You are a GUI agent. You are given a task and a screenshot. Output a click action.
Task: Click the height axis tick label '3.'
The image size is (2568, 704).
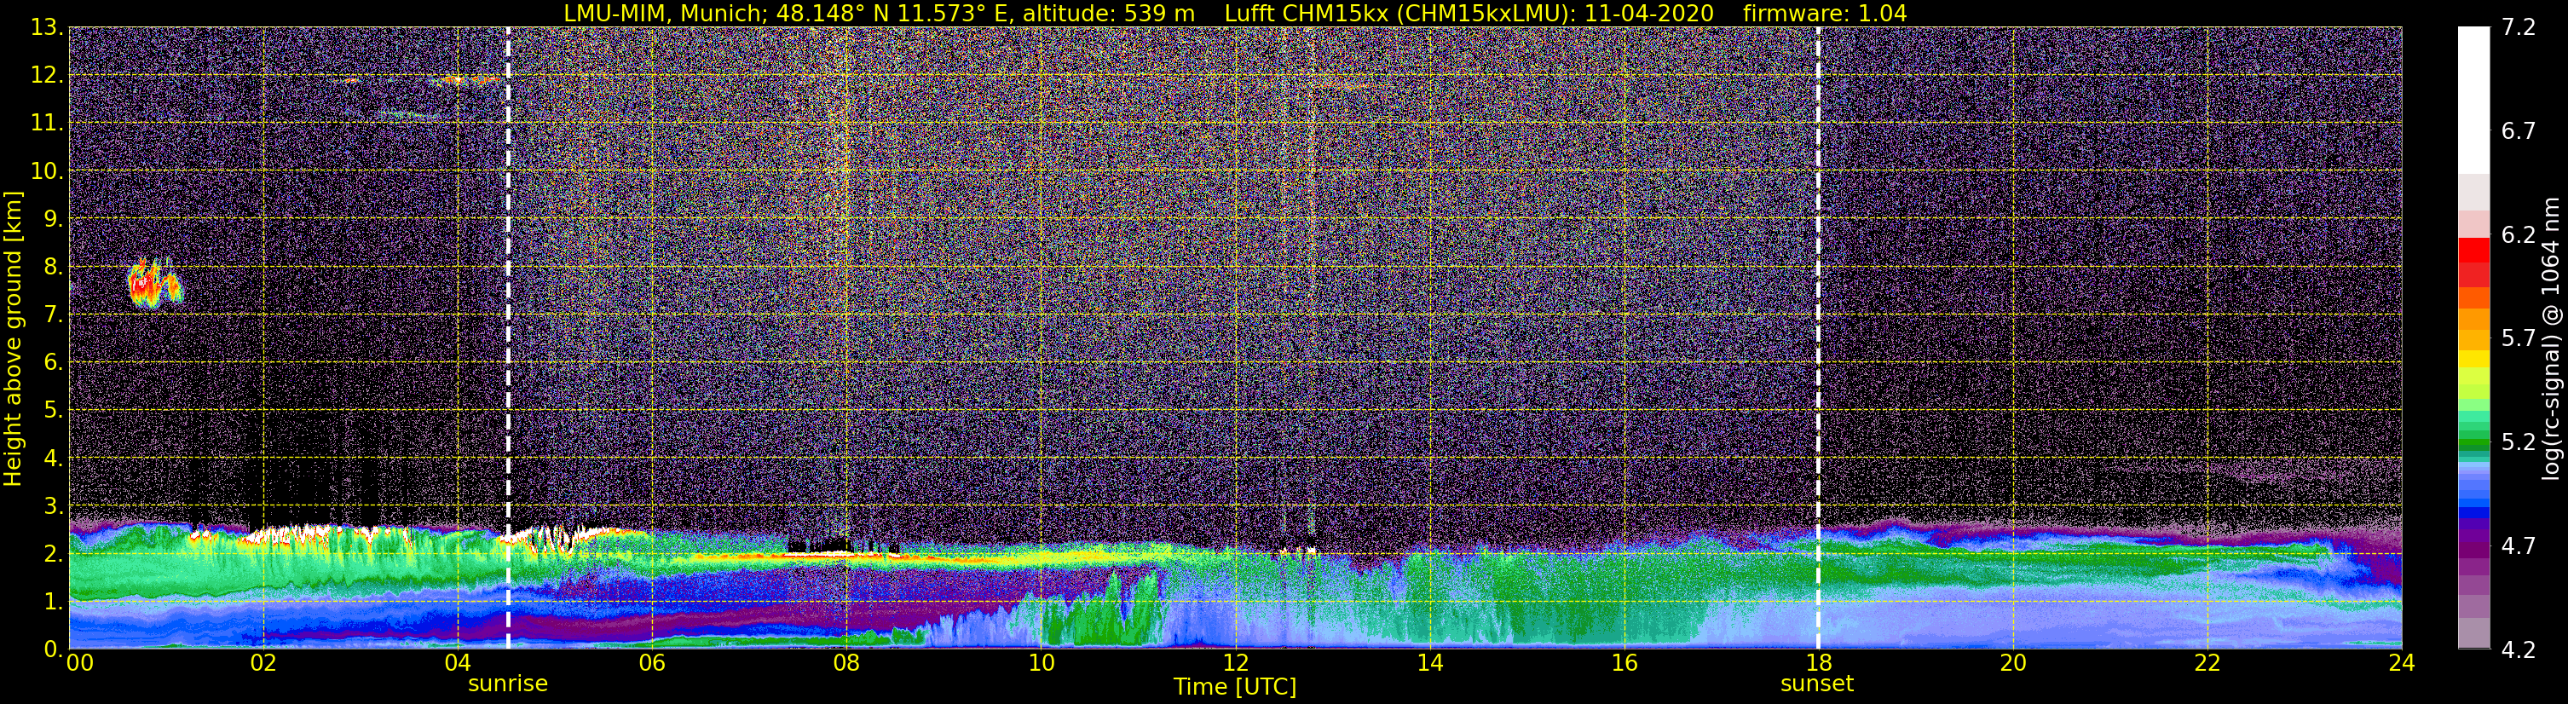pyautogui.click(x=53, y=506)
